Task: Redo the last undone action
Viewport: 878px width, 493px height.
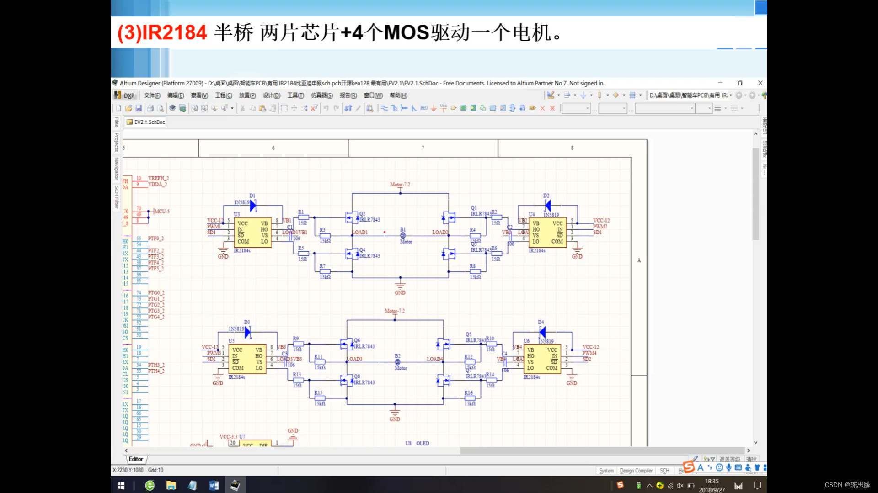Action: point(336,108)
